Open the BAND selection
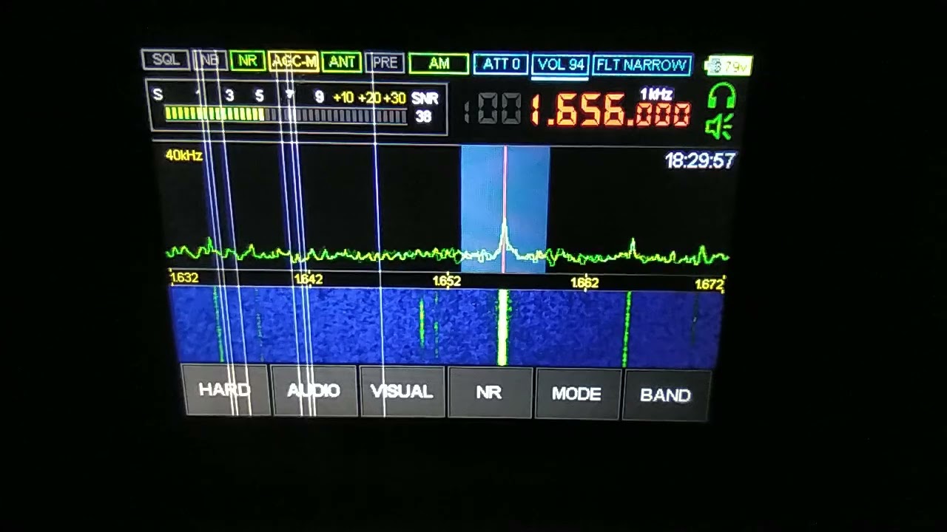The width and height of the screenshot is (947, 532). [x=665, y=395]
